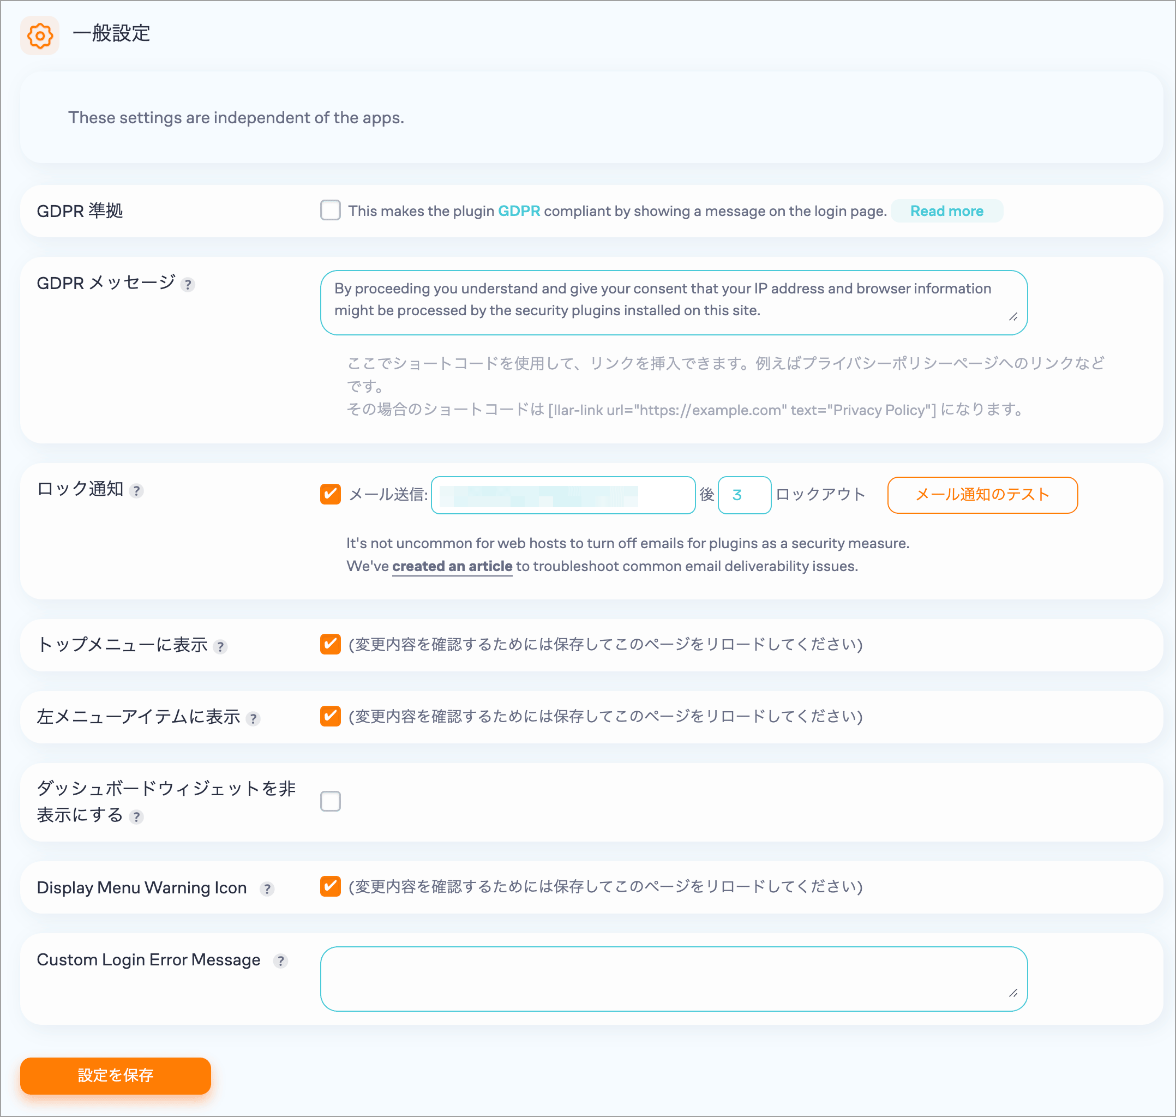Viewport: 1176px width, 1117px height.
Task: Open the created an article link
Action: (x=452, y=566)
